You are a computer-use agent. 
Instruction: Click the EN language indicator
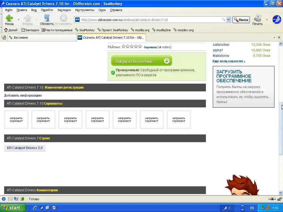pyautogui.click(x=252, y=208)
